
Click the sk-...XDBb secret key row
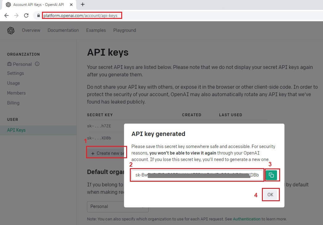pos(99,138)
